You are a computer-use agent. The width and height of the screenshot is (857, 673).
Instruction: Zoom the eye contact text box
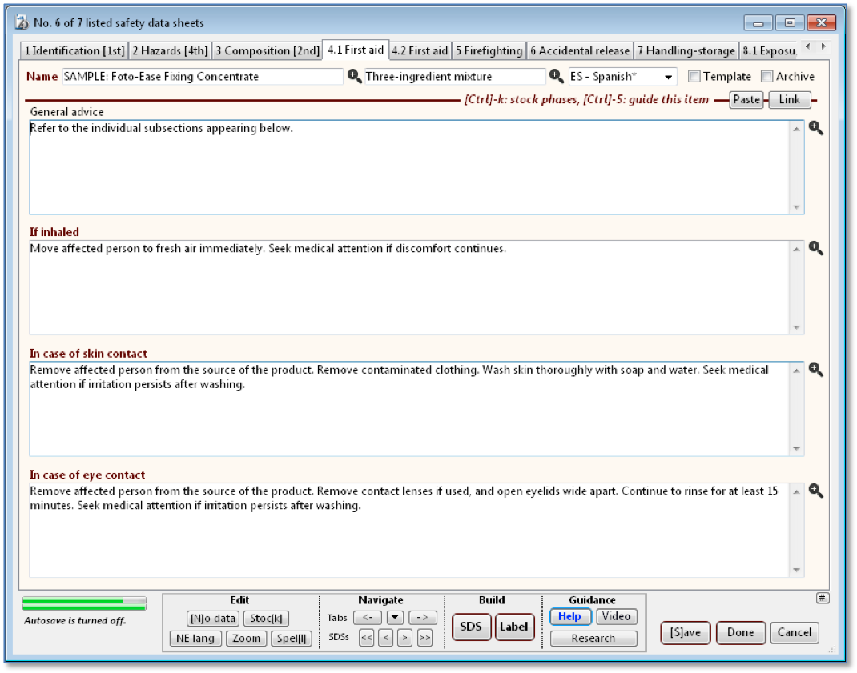[x=816, y=491]
